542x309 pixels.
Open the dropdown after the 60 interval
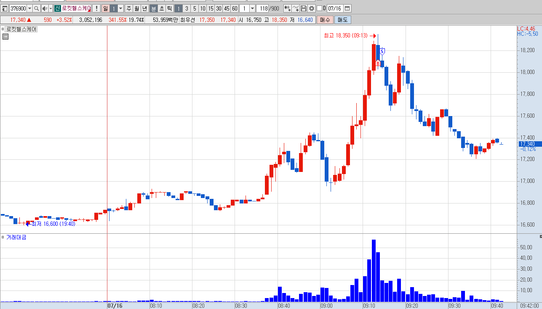tap(252, 8)
